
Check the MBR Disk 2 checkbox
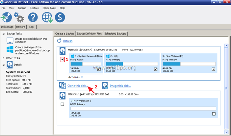(x=62, y=104)
